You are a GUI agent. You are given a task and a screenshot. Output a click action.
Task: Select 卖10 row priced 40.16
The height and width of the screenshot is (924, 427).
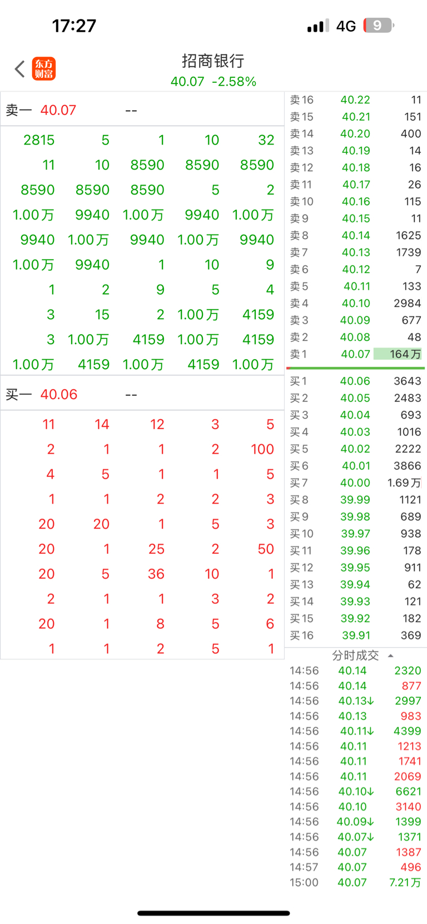356,202
